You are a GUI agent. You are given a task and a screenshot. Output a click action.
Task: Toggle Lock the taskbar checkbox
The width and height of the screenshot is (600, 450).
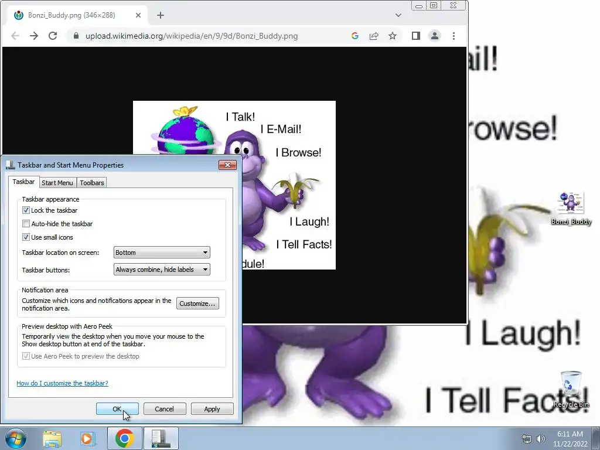(26, 210)
